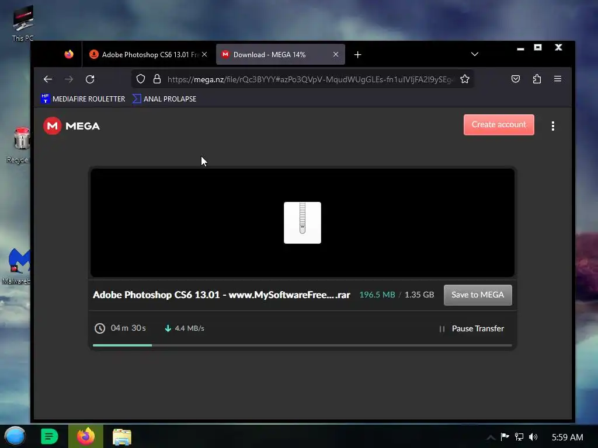Click the 196.5 MB downloaded size text
598x448 pixels.
377,295
